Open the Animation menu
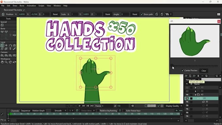 coord(31,6)
